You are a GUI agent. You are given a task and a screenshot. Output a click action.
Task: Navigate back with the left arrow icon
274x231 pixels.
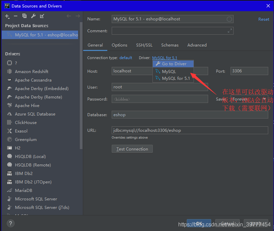tap(69, 16)
